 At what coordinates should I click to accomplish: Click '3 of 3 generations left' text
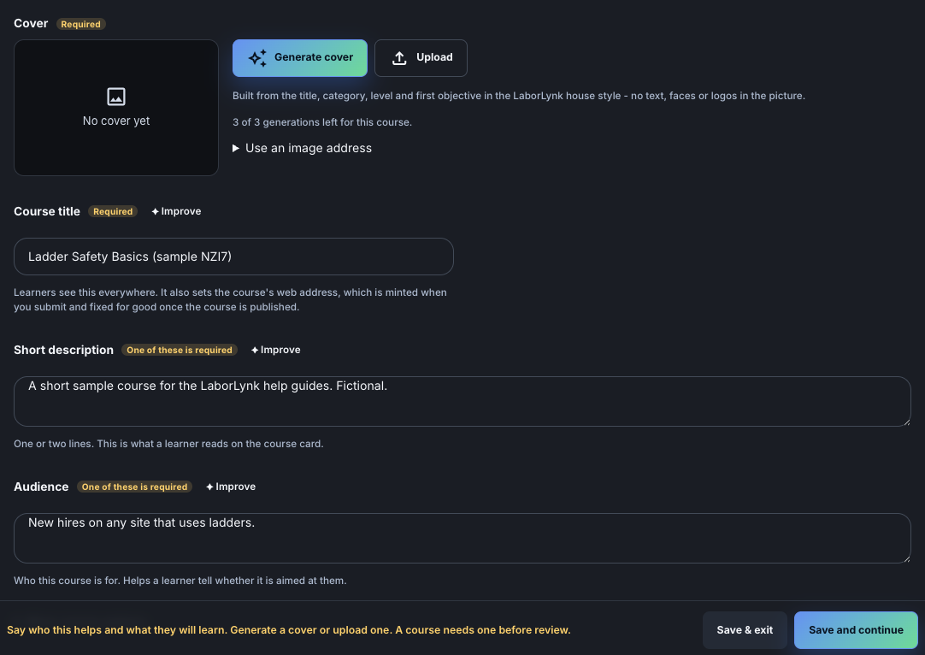pos(322,122)
